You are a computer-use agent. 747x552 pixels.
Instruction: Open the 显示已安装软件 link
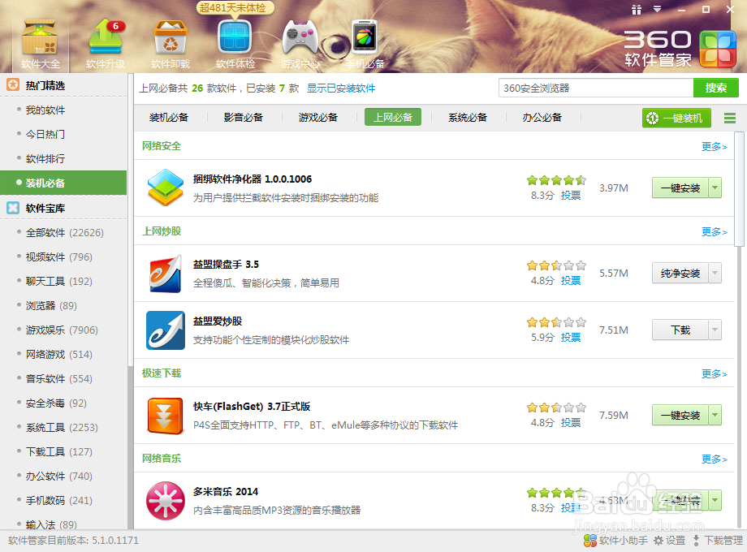point(340,87)
